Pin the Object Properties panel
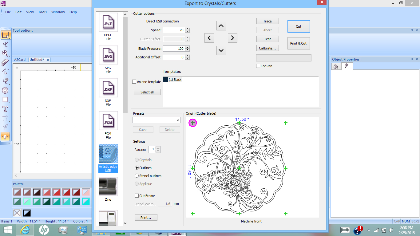Screen dimensions: 420x236 (x=412, y=59)
